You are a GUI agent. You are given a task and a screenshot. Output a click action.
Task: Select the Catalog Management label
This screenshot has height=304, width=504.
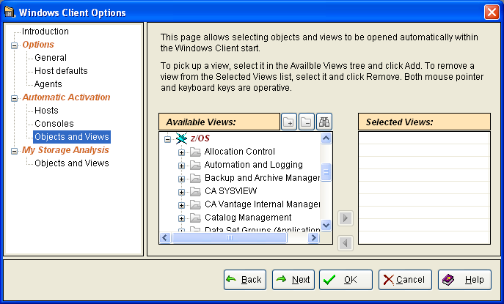tap(248, 217)
